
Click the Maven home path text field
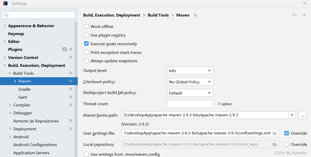coord(205,115)
